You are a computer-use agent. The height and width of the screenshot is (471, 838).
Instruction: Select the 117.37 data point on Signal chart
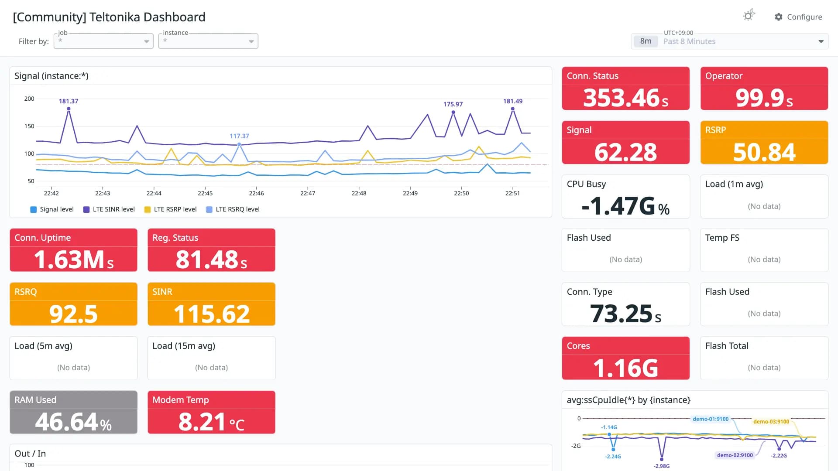click(239, 144)
